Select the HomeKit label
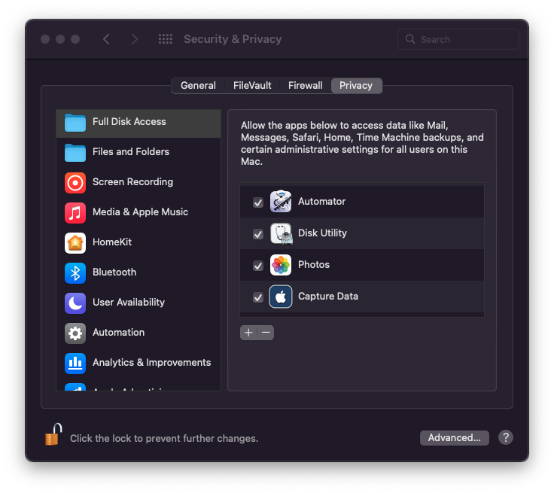The image size is (554, 493). click(x=112, y=242)
